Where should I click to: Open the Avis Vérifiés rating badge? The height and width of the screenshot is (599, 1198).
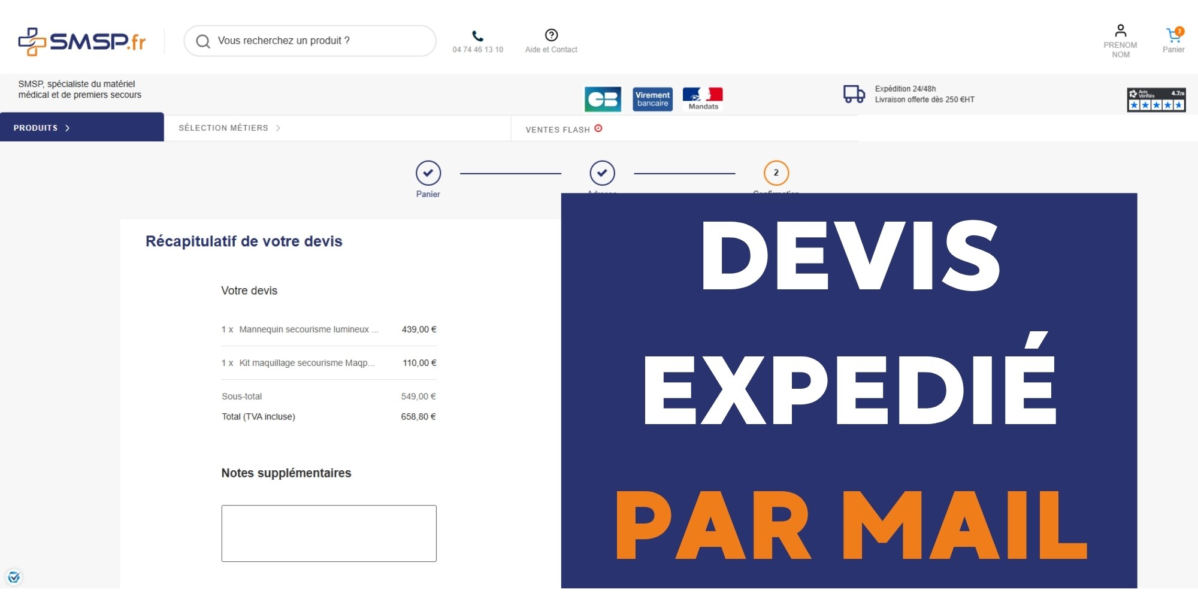(x=1155, y=99)
